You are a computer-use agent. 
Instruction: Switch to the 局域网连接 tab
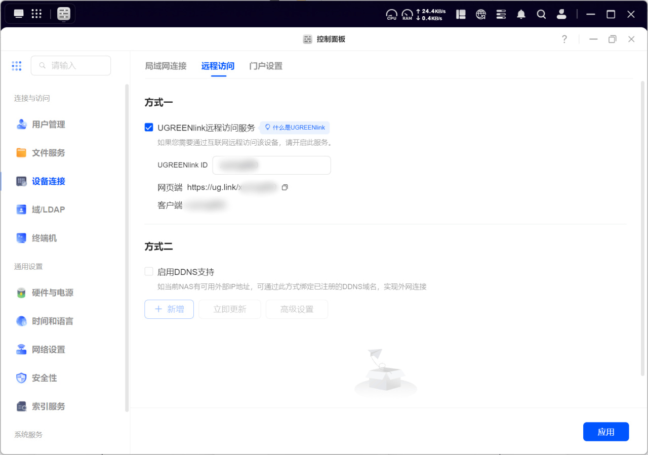[x=166, y=66]
